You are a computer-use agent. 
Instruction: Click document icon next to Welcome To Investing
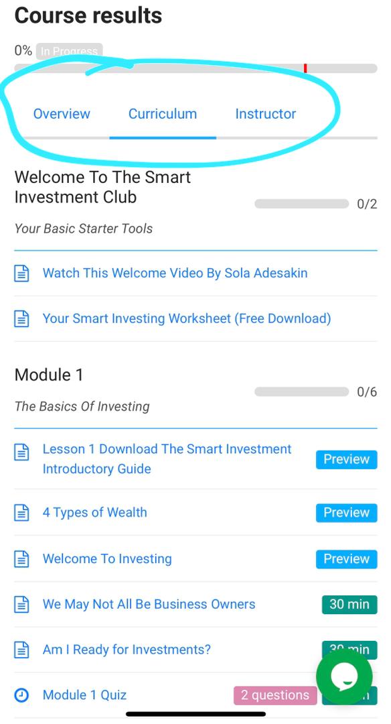(x=21, y=558)
